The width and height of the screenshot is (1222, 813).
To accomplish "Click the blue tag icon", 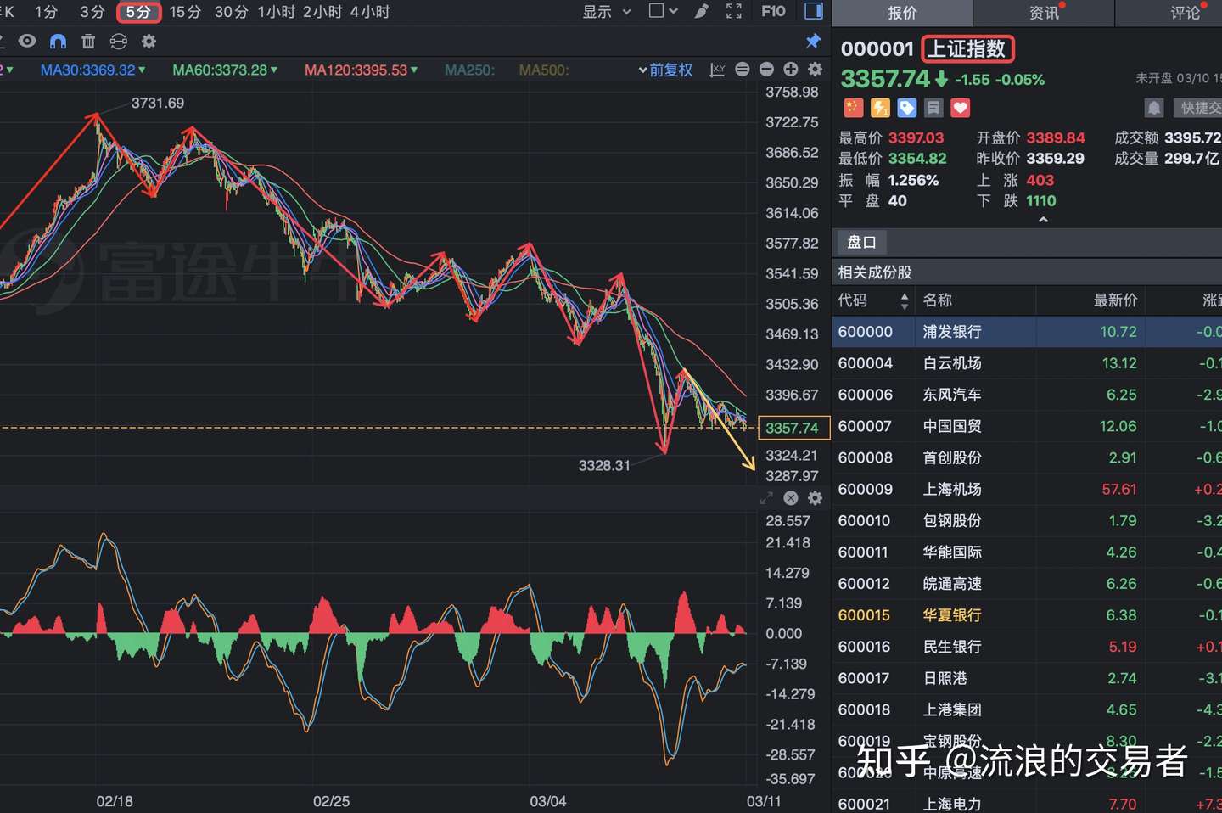I will click(906, 108).
